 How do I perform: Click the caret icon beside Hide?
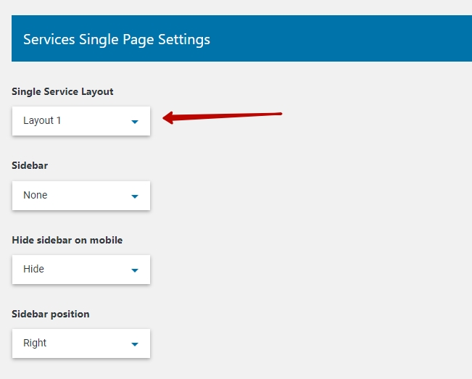pos(134,270)
